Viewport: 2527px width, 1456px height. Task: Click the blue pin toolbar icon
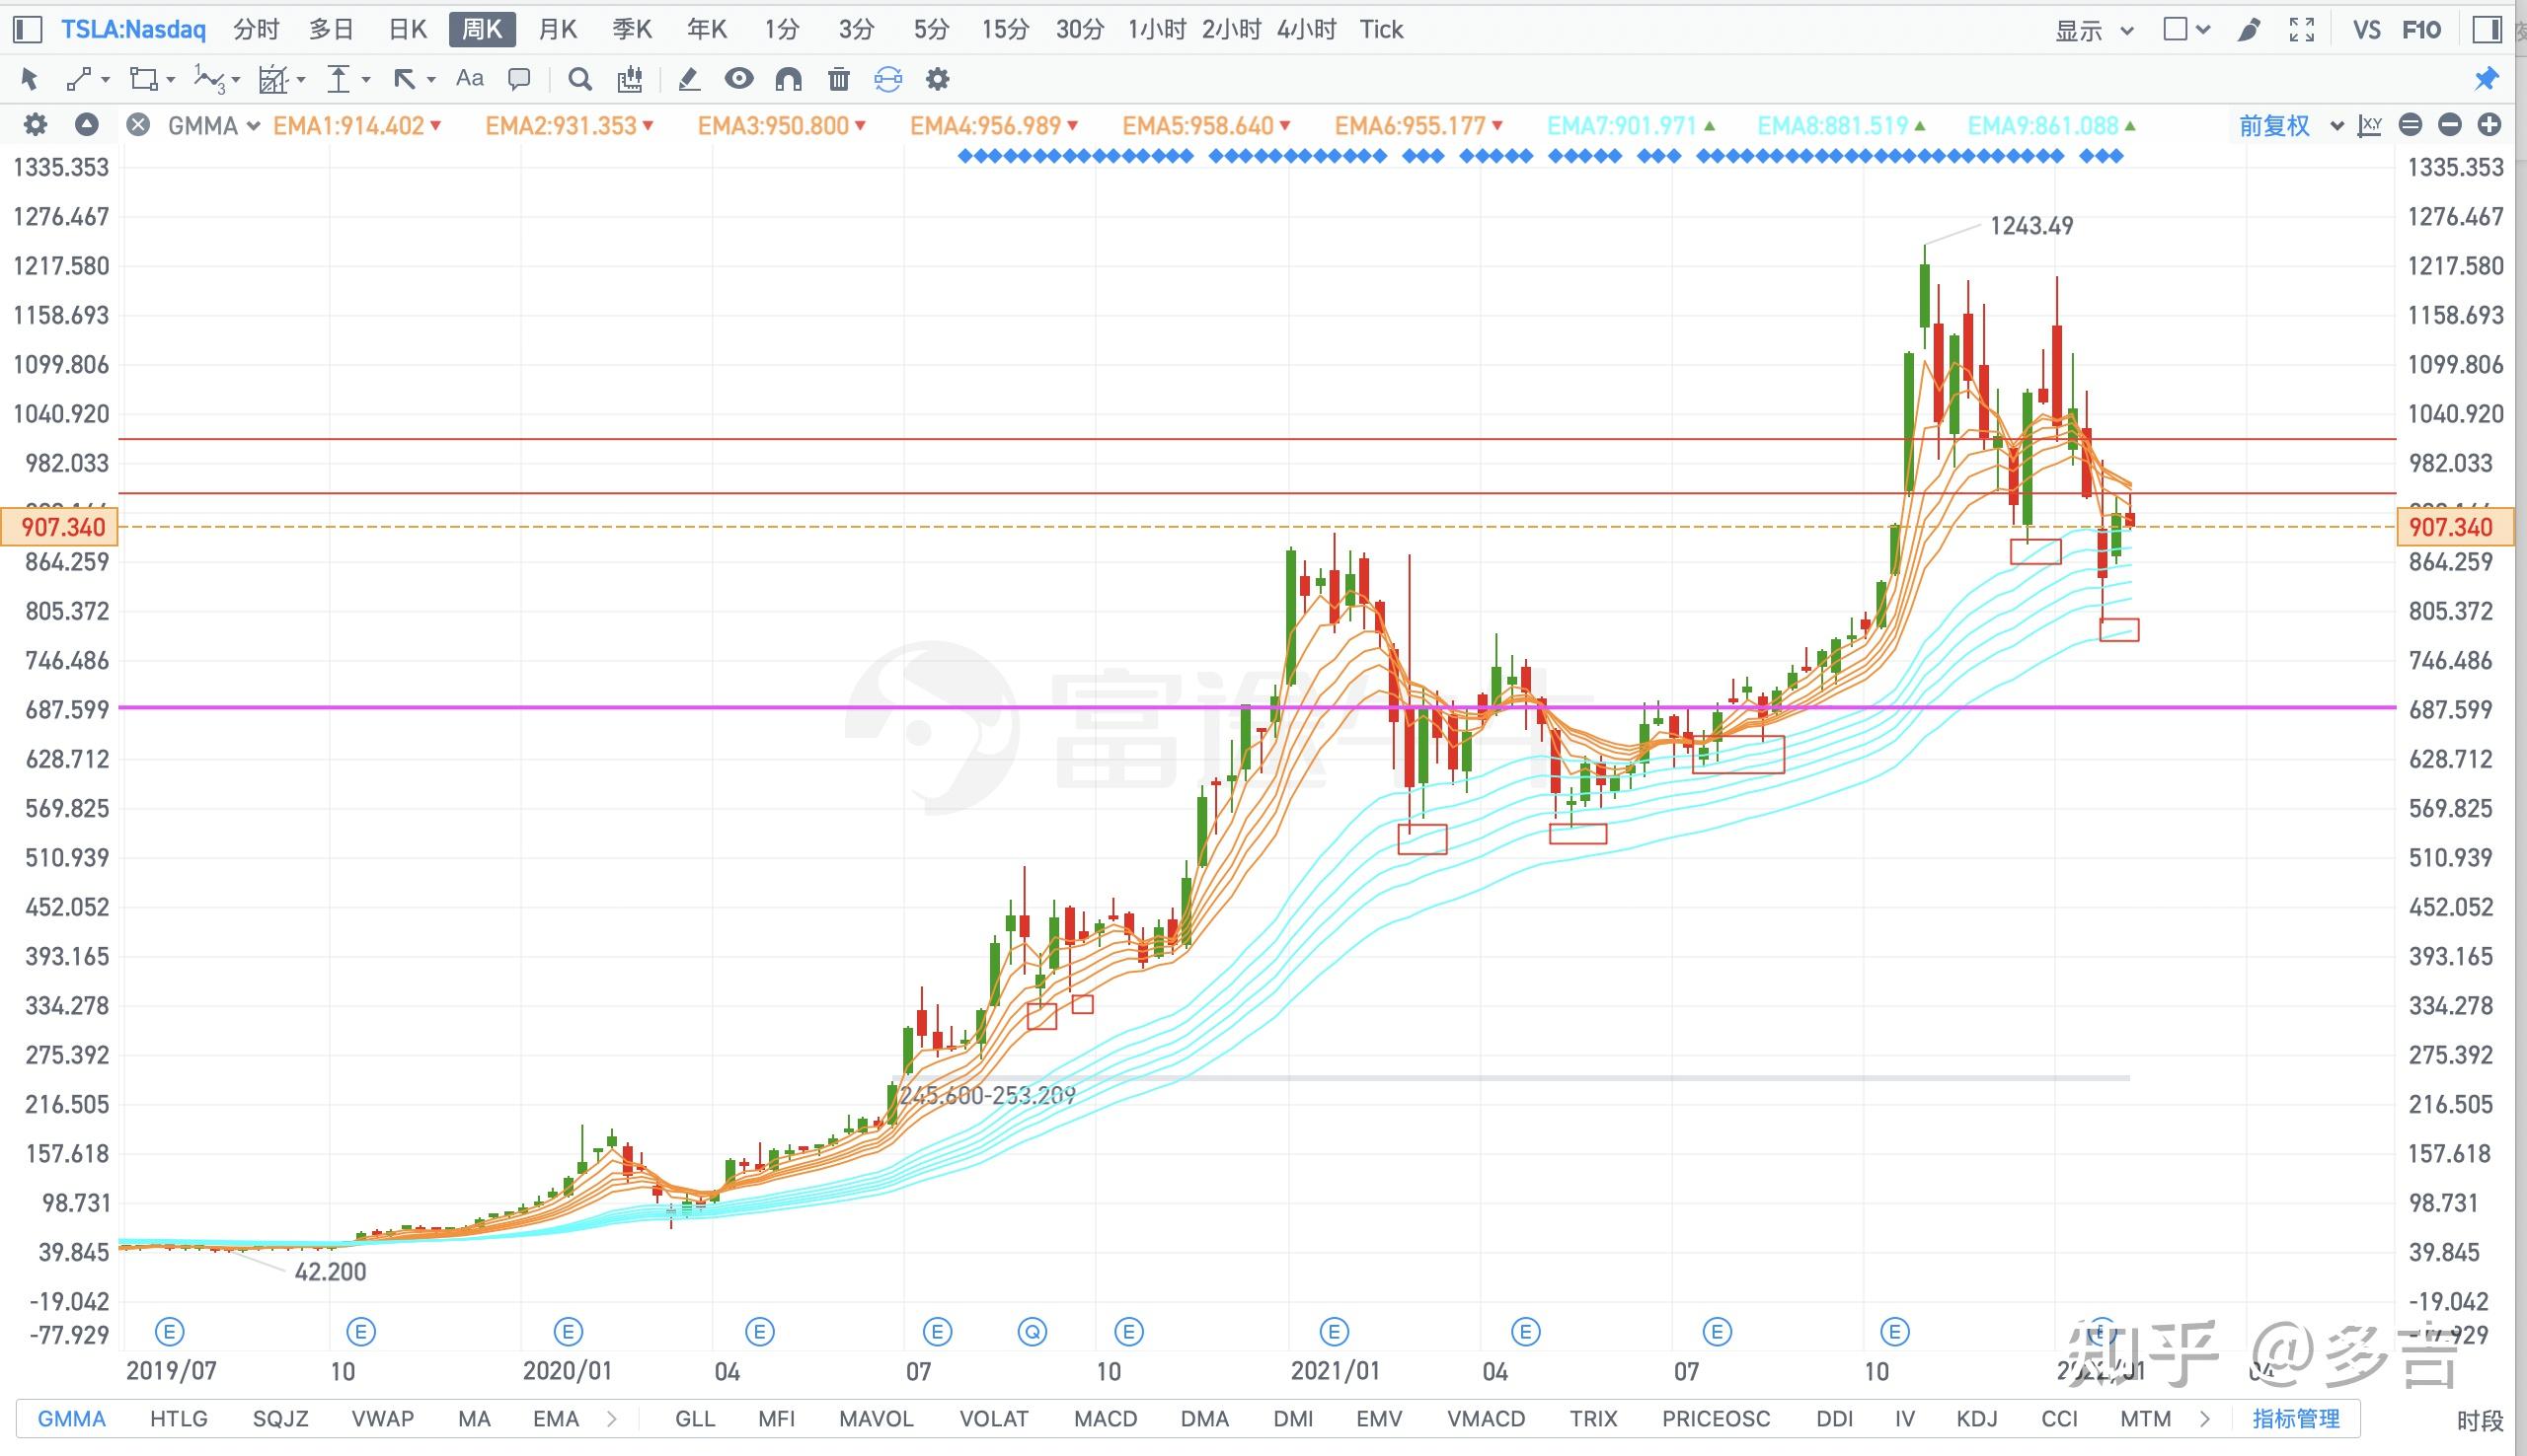click(x=2486, y=78)
